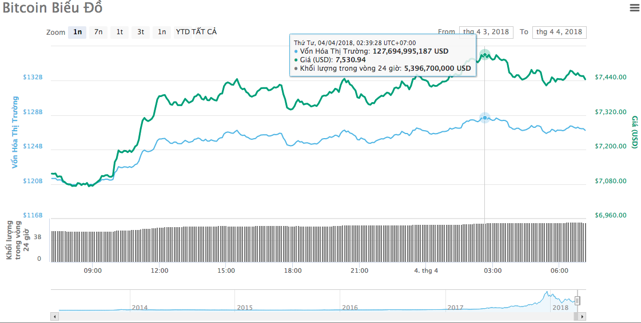The image size is (641, 323).
Task: Click the Giá (USD) axis title on right
Action: [635, 132]
